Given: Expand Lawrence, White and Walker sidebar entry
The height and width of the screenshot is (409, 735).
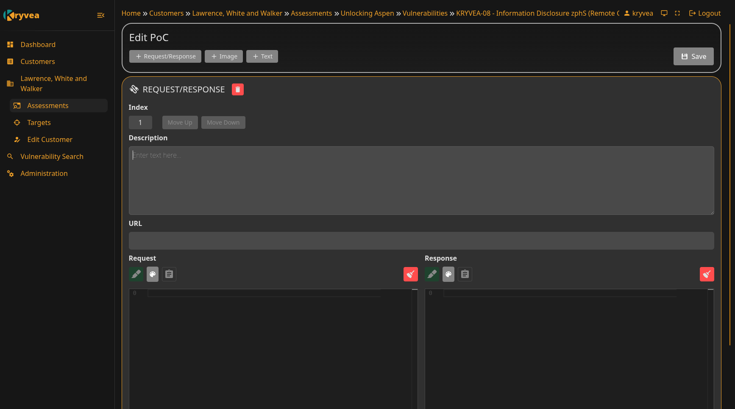Looking at the screenshot, I should tap(53, 83).
